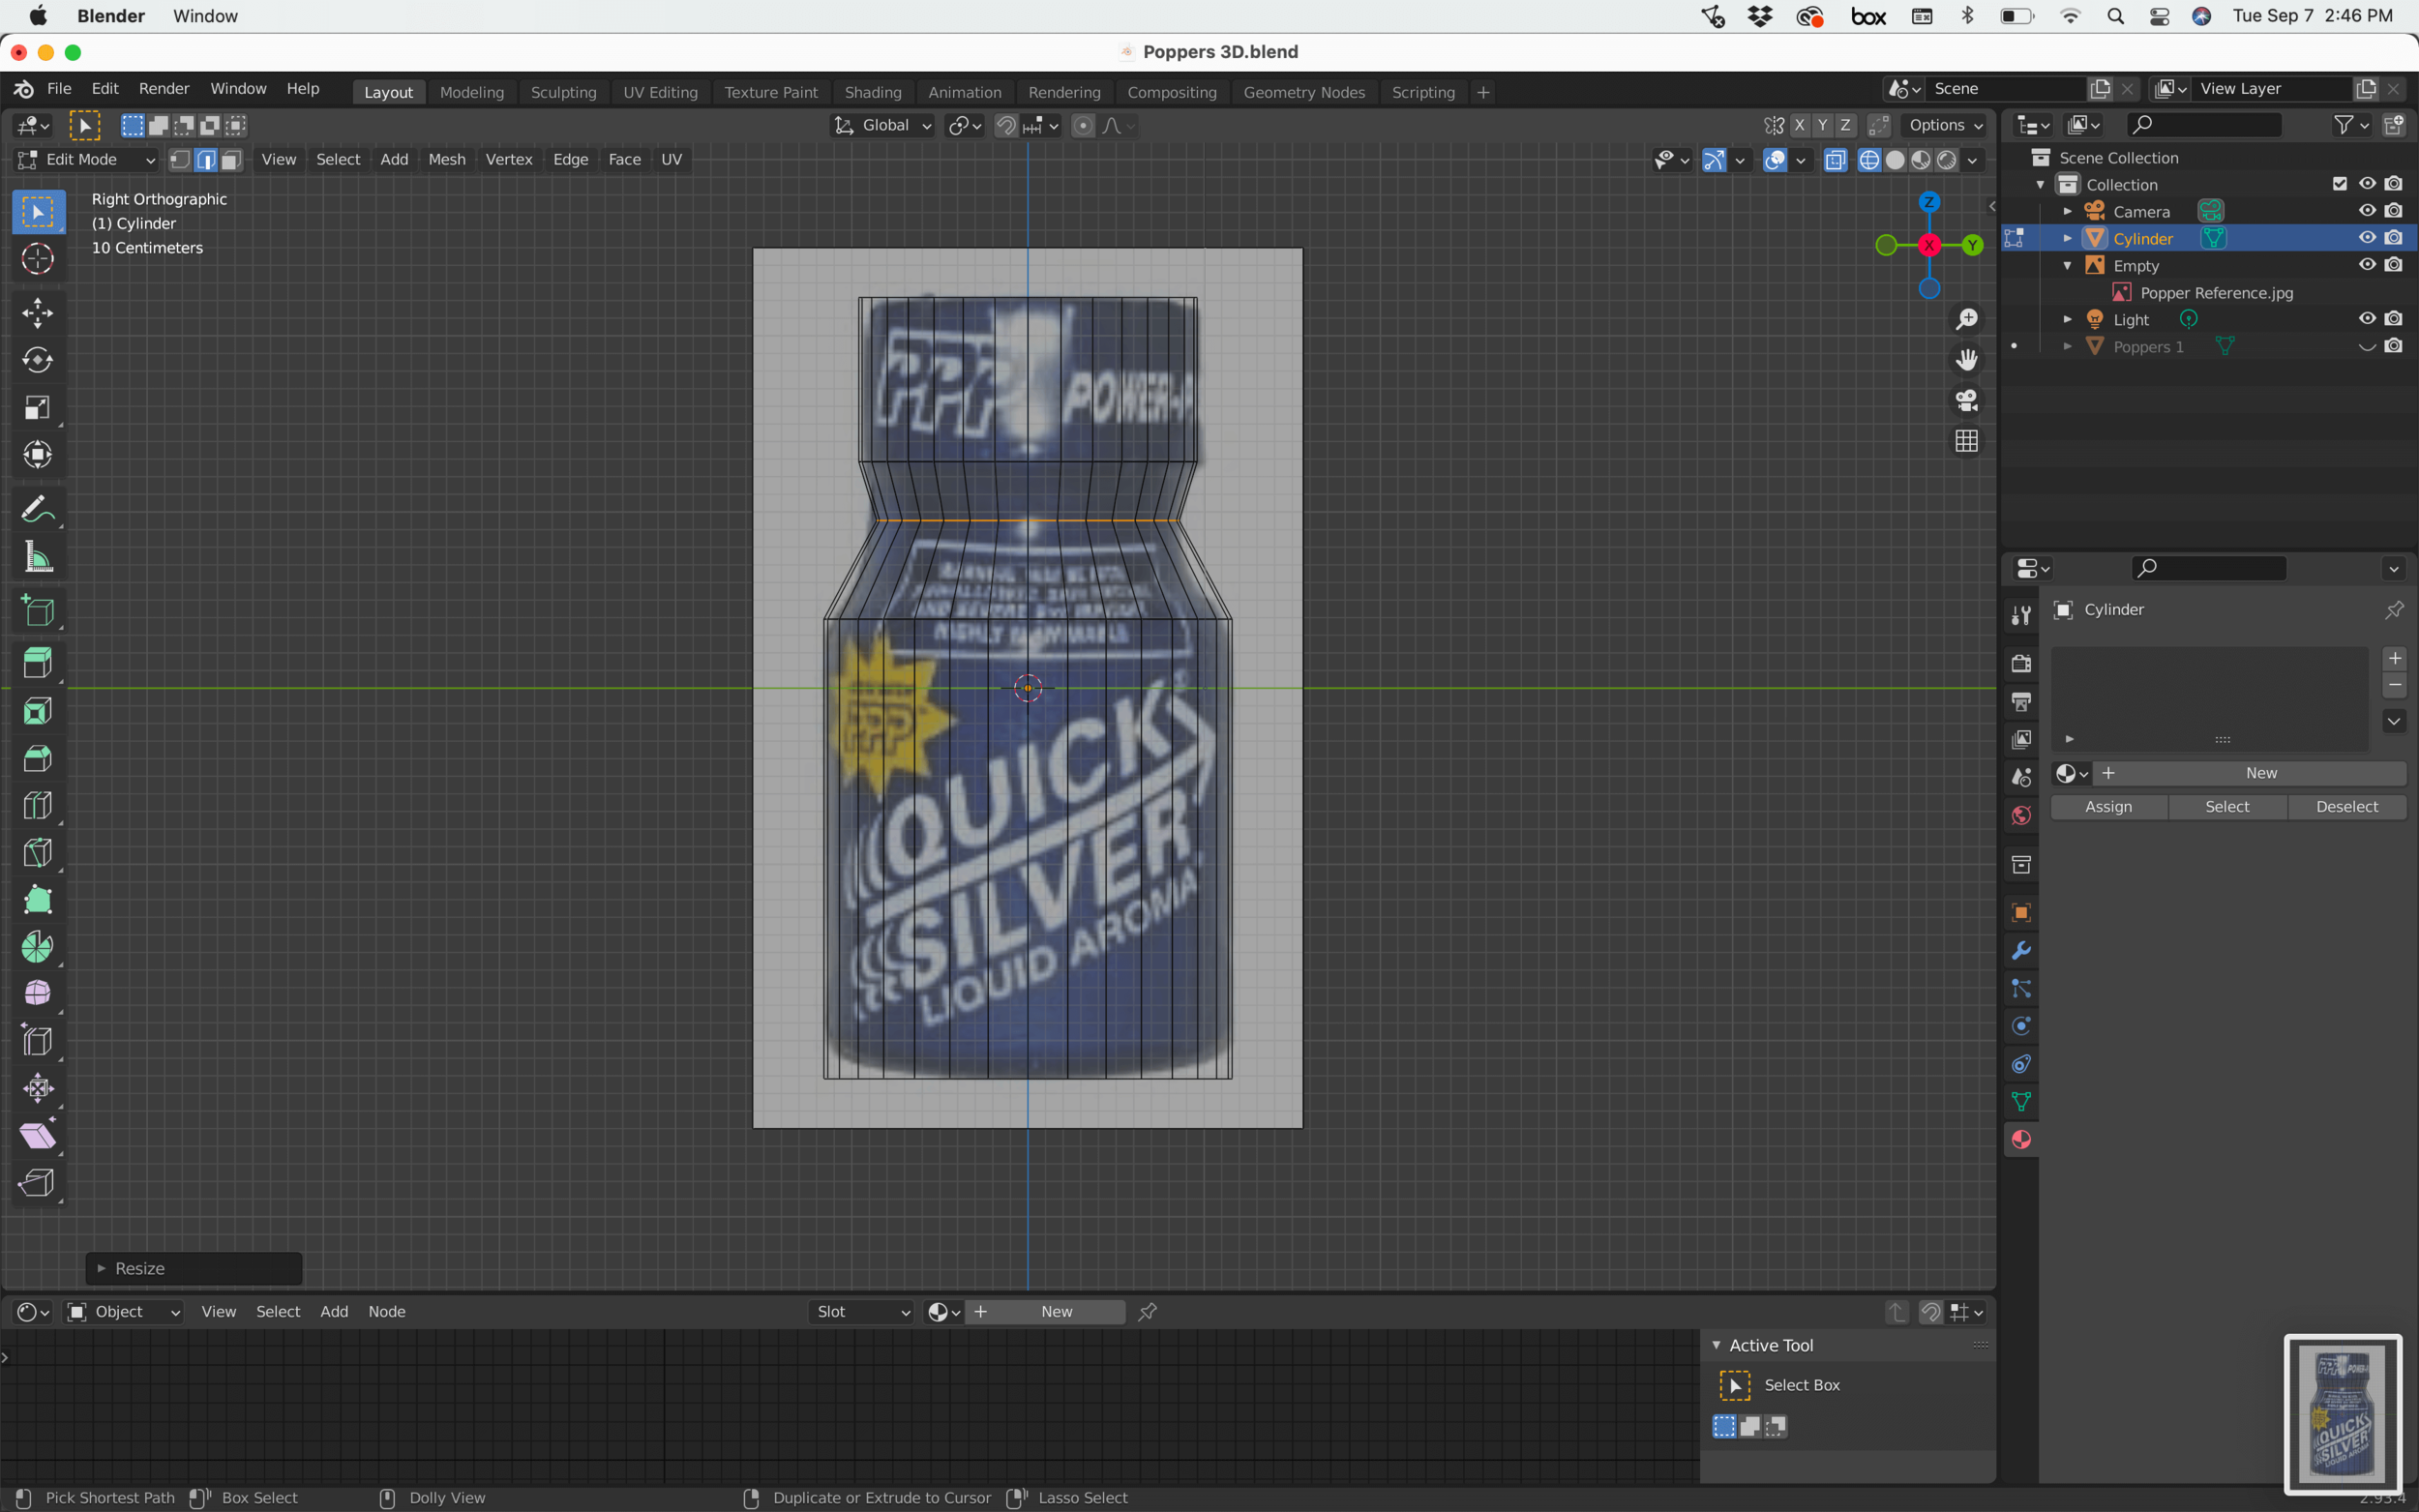The width and height of the screenshot is (2419, 1512).
Task: Click the red X axis gizmo ball
Action: tap(1928, 245)
